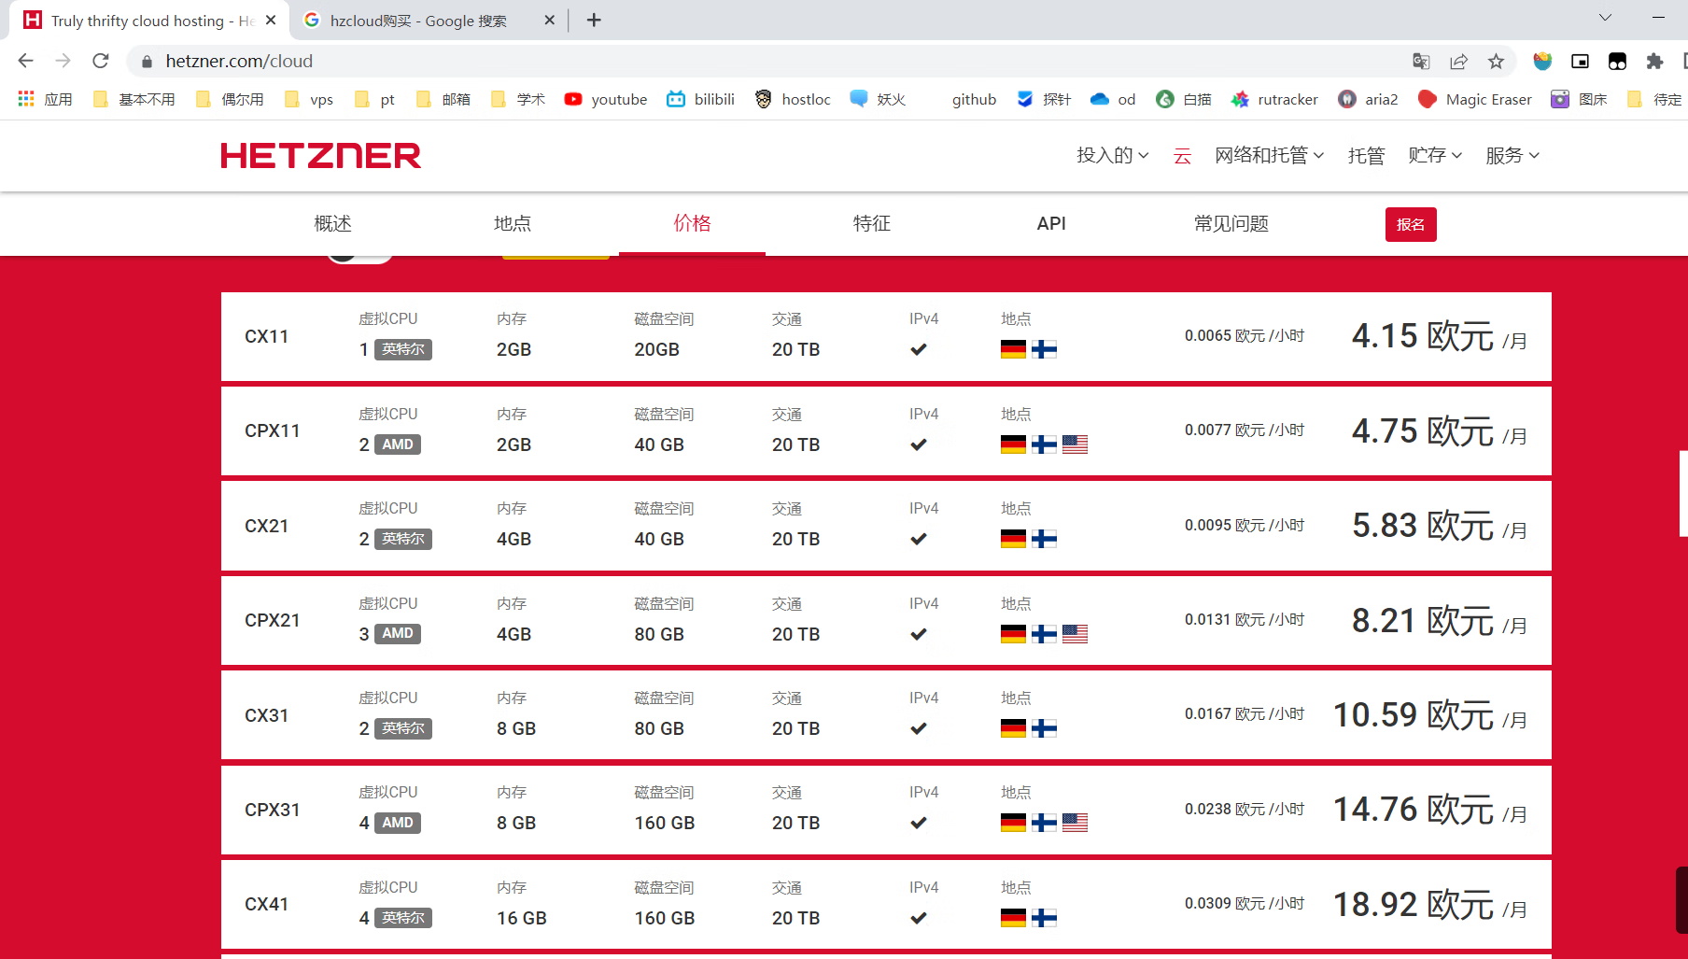Open the 云 navigation item

click(x=1182, y=155)
